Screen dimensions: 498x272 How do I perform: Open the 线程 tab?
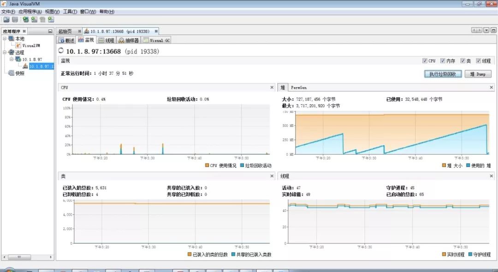[x=107, y=40]
